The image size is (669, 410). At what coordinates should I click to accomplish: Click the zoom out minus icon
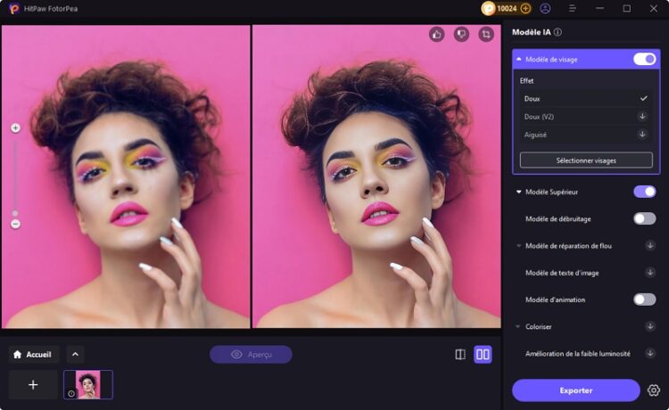15,224
